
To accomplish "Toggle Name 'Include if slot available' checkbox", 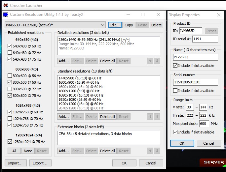I will point(175,66).
